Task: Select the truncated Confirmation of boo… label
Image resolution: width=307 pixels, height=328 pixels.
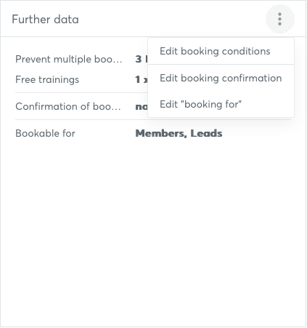Action: point(68,106)
